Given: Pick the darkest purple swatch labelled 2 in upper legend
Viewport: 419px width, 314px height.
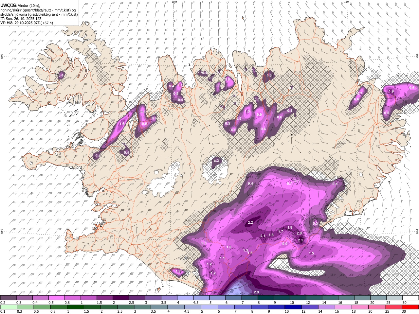Looking at the screenshot, I should (x=120, y=298).
